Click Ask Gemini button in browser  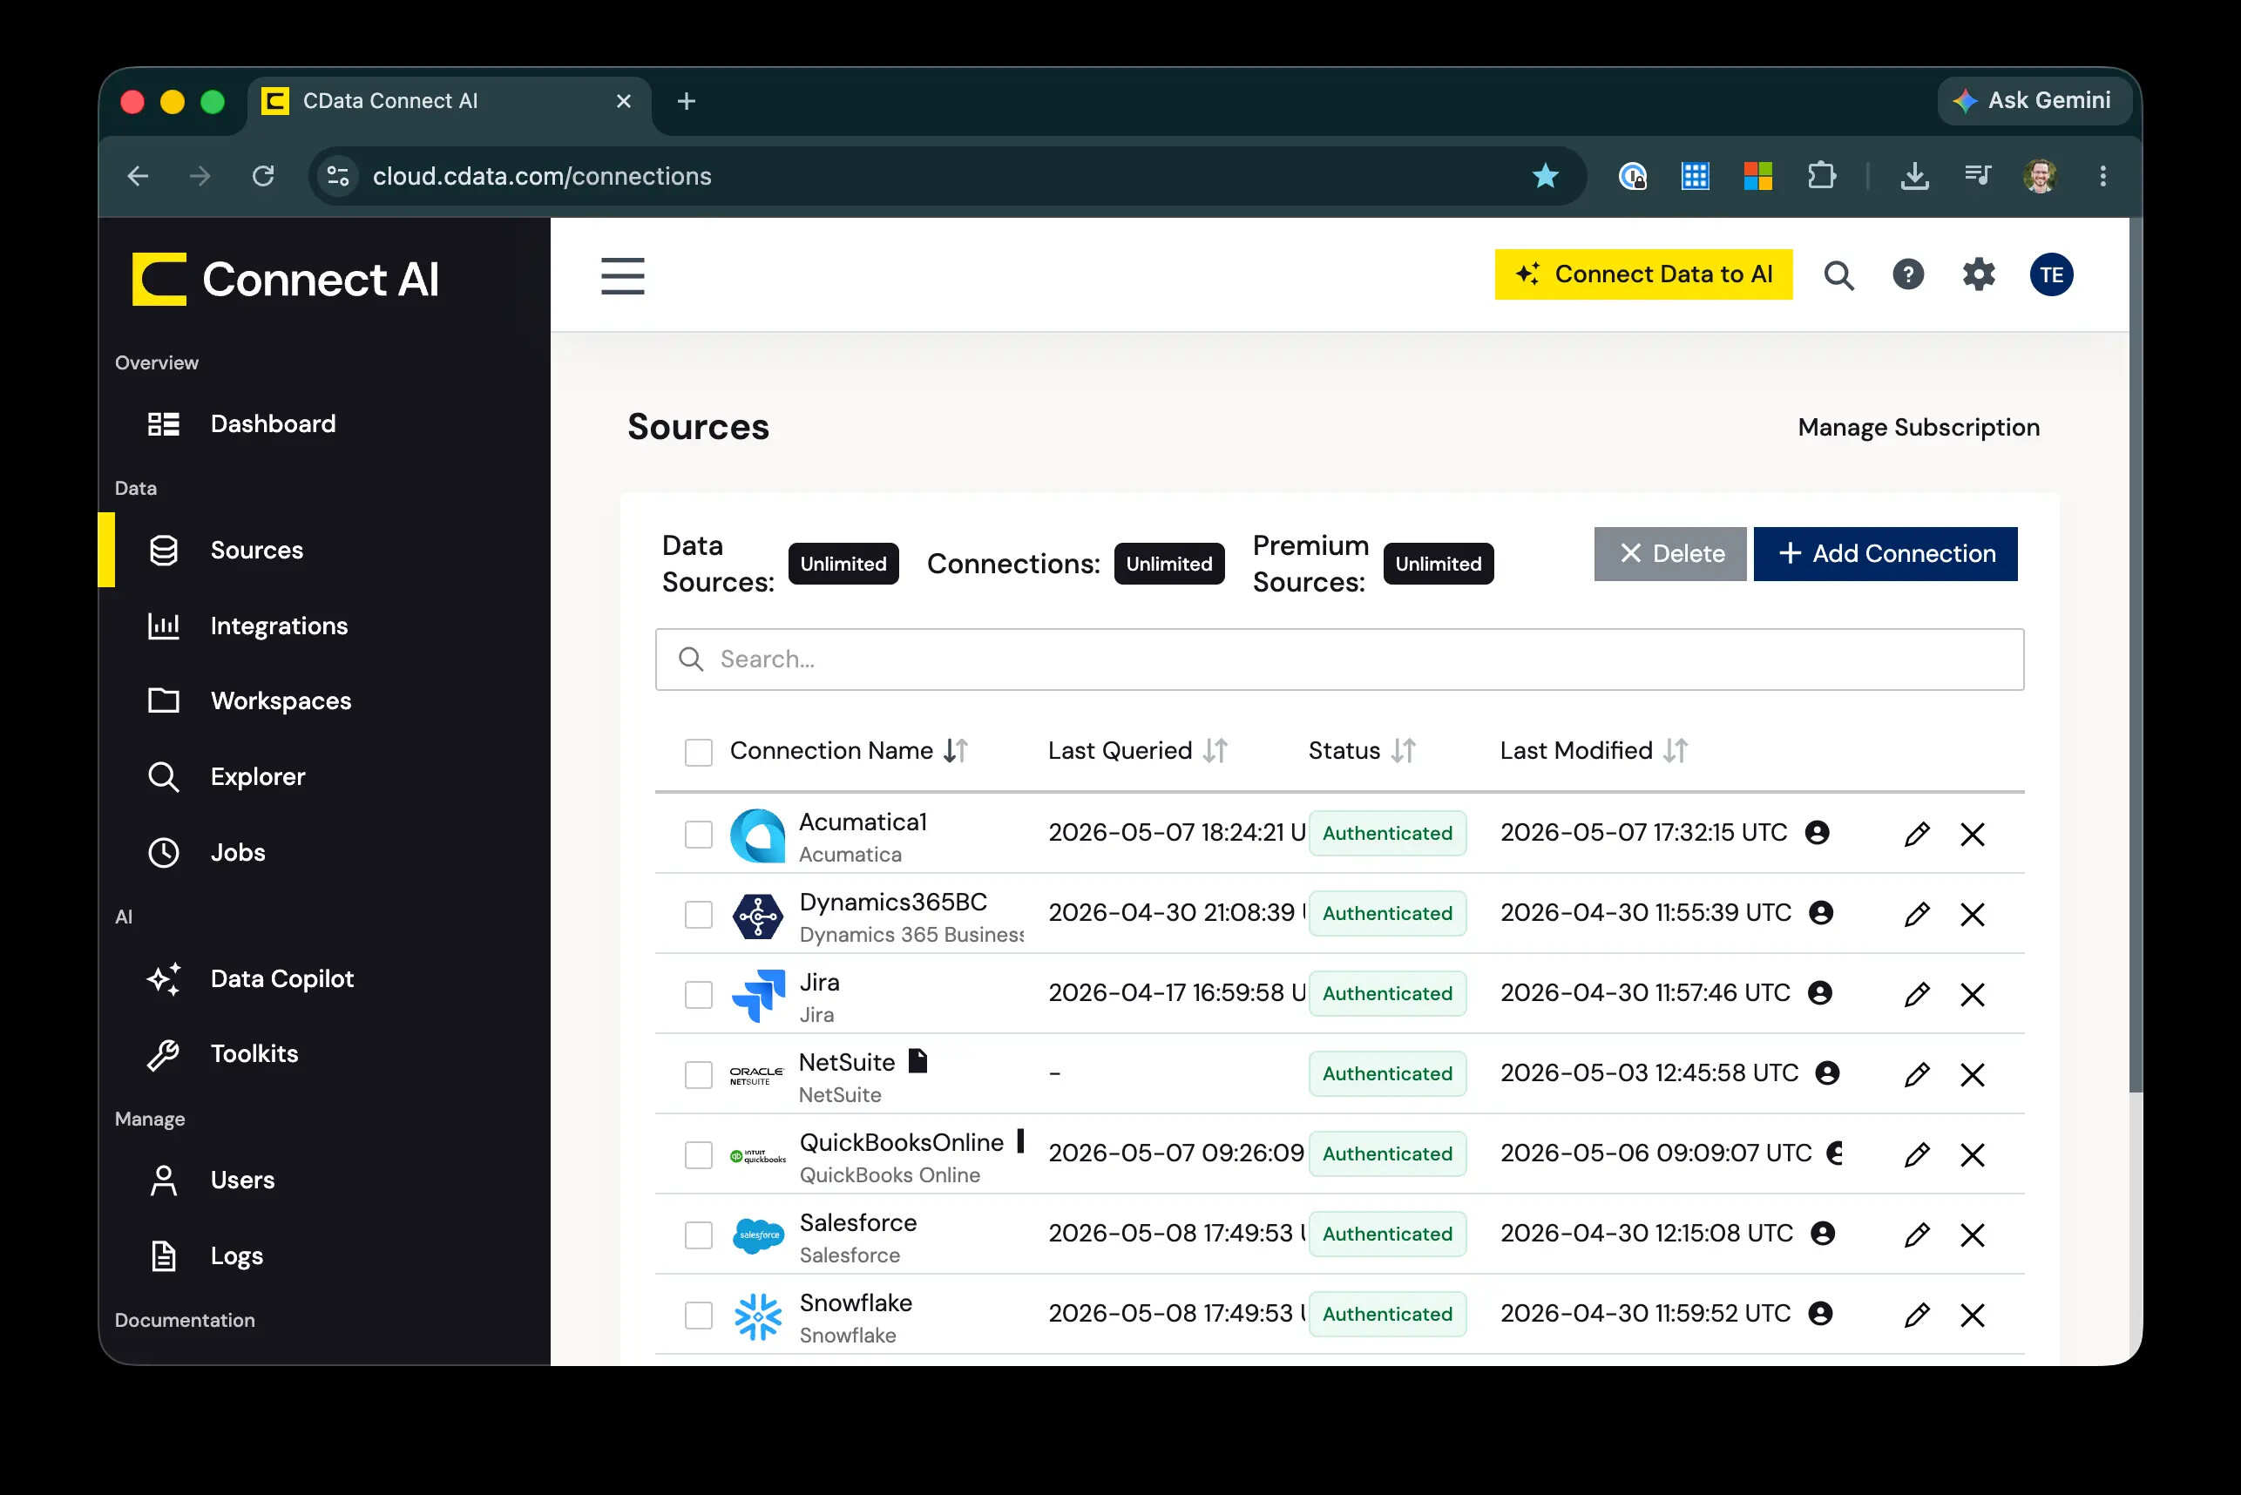tap(2035, 101)
